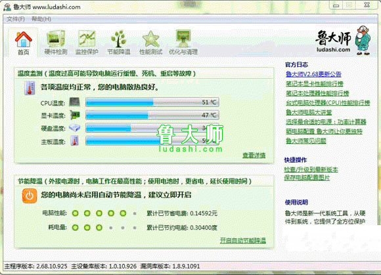Click the 检查/升级到最新版本 link
Screen dimensions: 381x275
[x=311, y=170]
